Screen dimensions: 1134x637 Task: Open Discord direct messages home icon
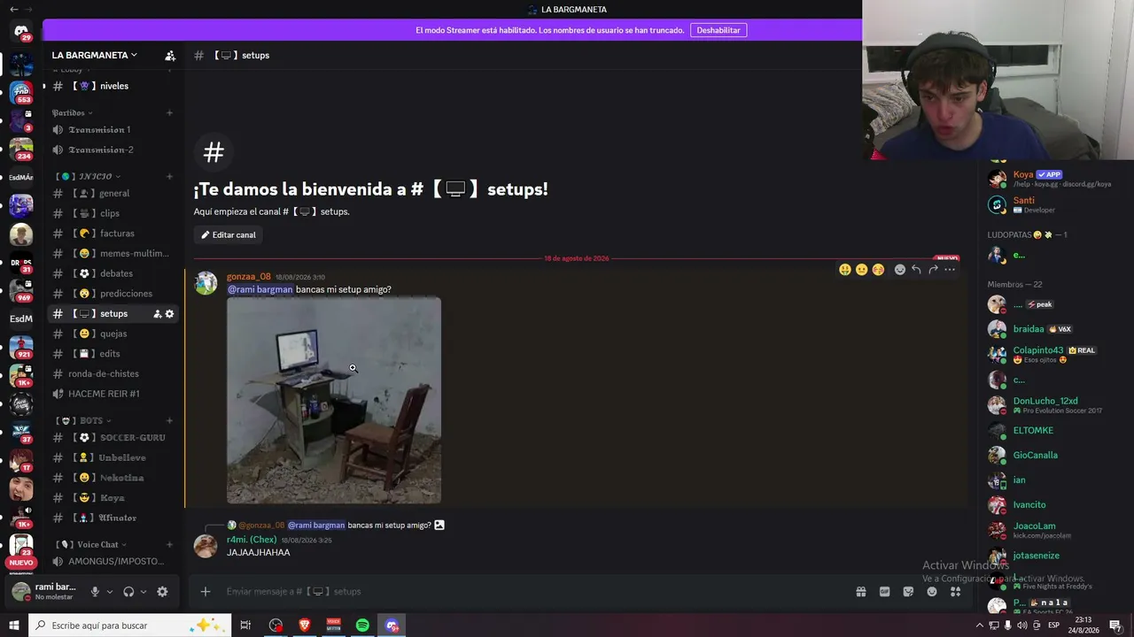(x=21, y=32)
